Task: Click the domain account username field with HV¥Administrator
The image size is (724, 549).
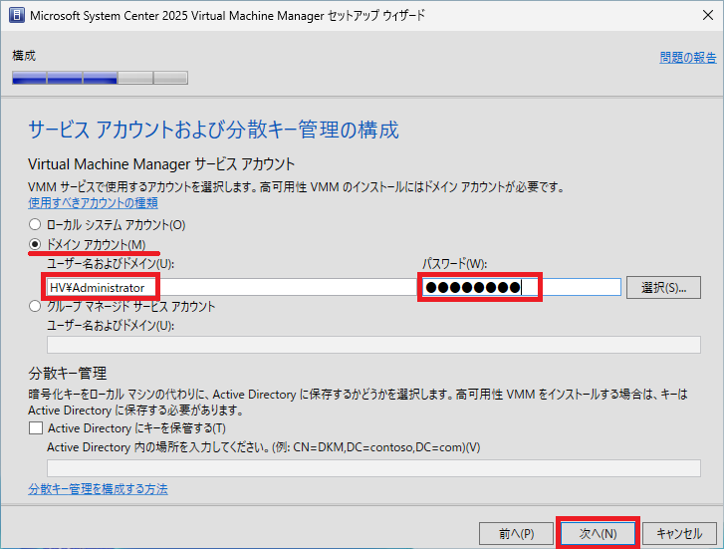Action: pyautogui.click(x=232, y=287)
